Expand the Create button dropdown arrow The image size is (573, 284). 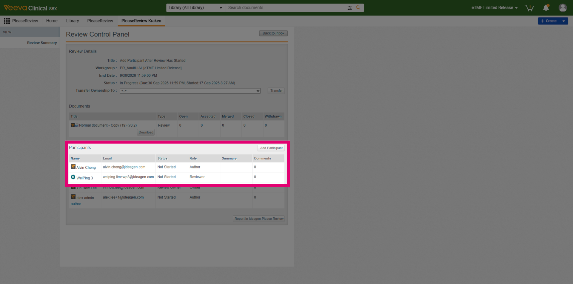click(x=563, y=21)
